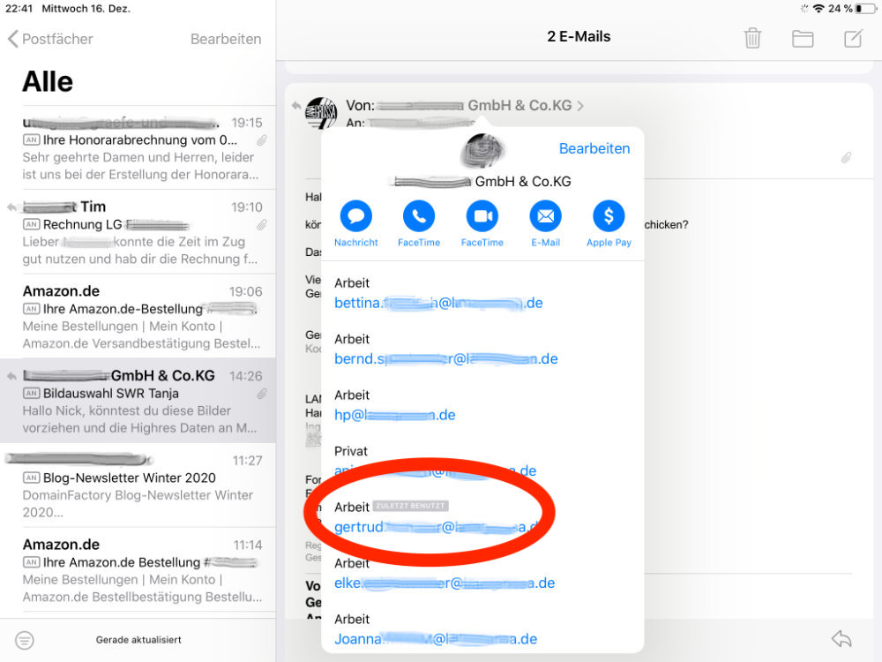Tap the E-Mail envelope icon in the contact card
Viewport: 882px width, 662px height.
(545, 216)
